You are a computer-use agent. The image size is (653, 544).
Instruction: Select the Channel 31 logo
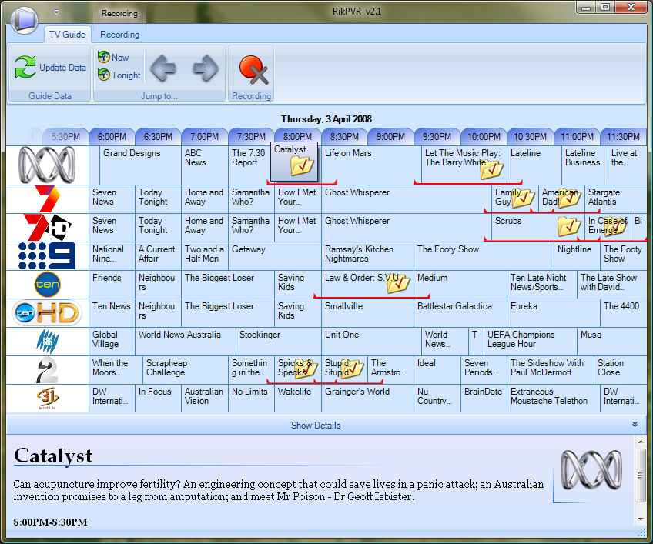tap(48, 399)
